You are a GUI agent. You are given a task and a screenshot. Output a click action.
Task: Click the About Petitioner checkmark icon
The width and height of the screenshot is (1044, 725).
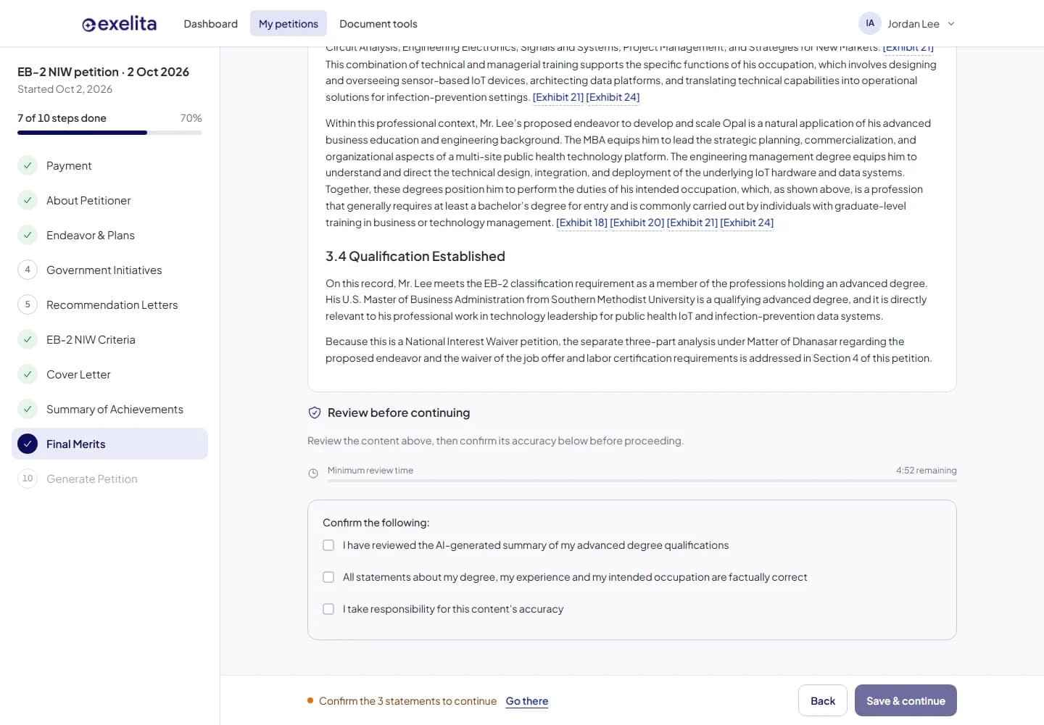28,200
